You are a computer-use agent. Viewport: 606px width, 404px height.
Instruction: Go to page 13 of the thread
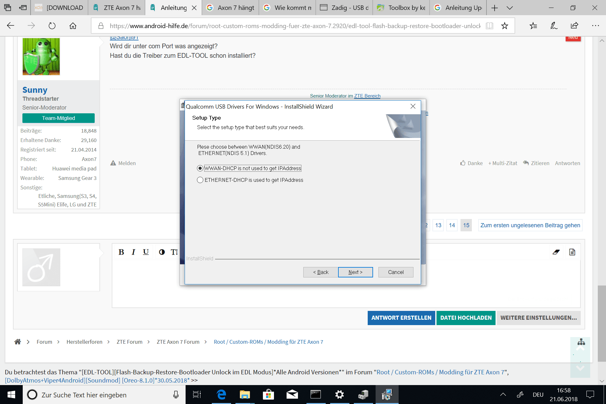pos(438,225)
